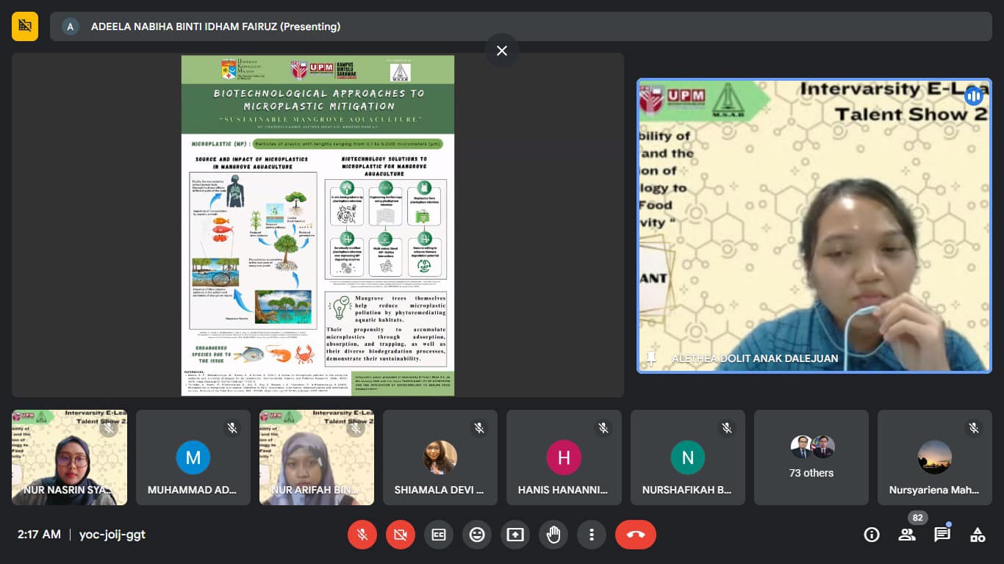Select SHIAMALA DEVI participant tile
The height and width of the screenshot is (564, 1004).
coord(440,458)
